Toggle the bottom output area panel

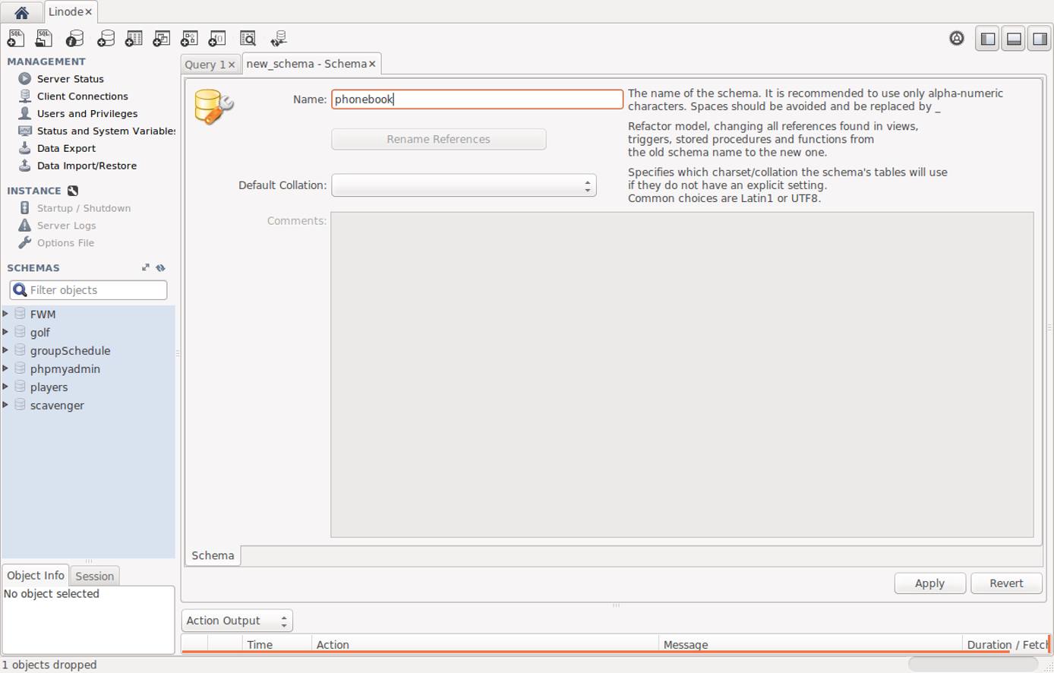[x=1013, y=38]
